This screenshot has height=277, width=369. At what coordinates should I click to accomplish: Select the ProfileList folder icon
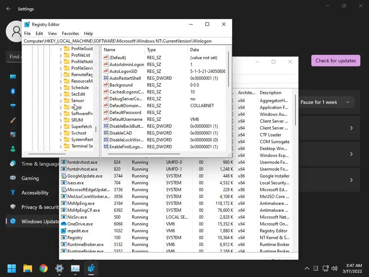point(67,55)
